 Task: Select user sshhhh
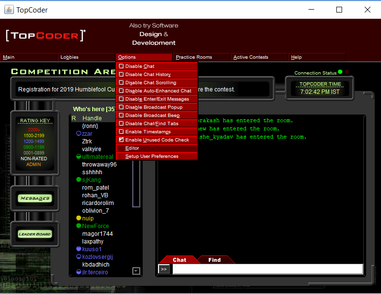[x=92, y=172]
